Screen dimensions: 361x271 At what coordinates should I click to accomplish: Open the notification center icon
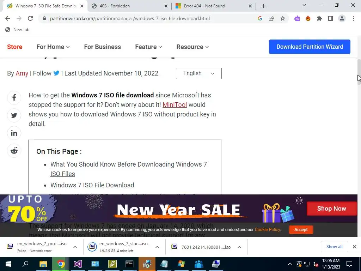click(349, 264)
